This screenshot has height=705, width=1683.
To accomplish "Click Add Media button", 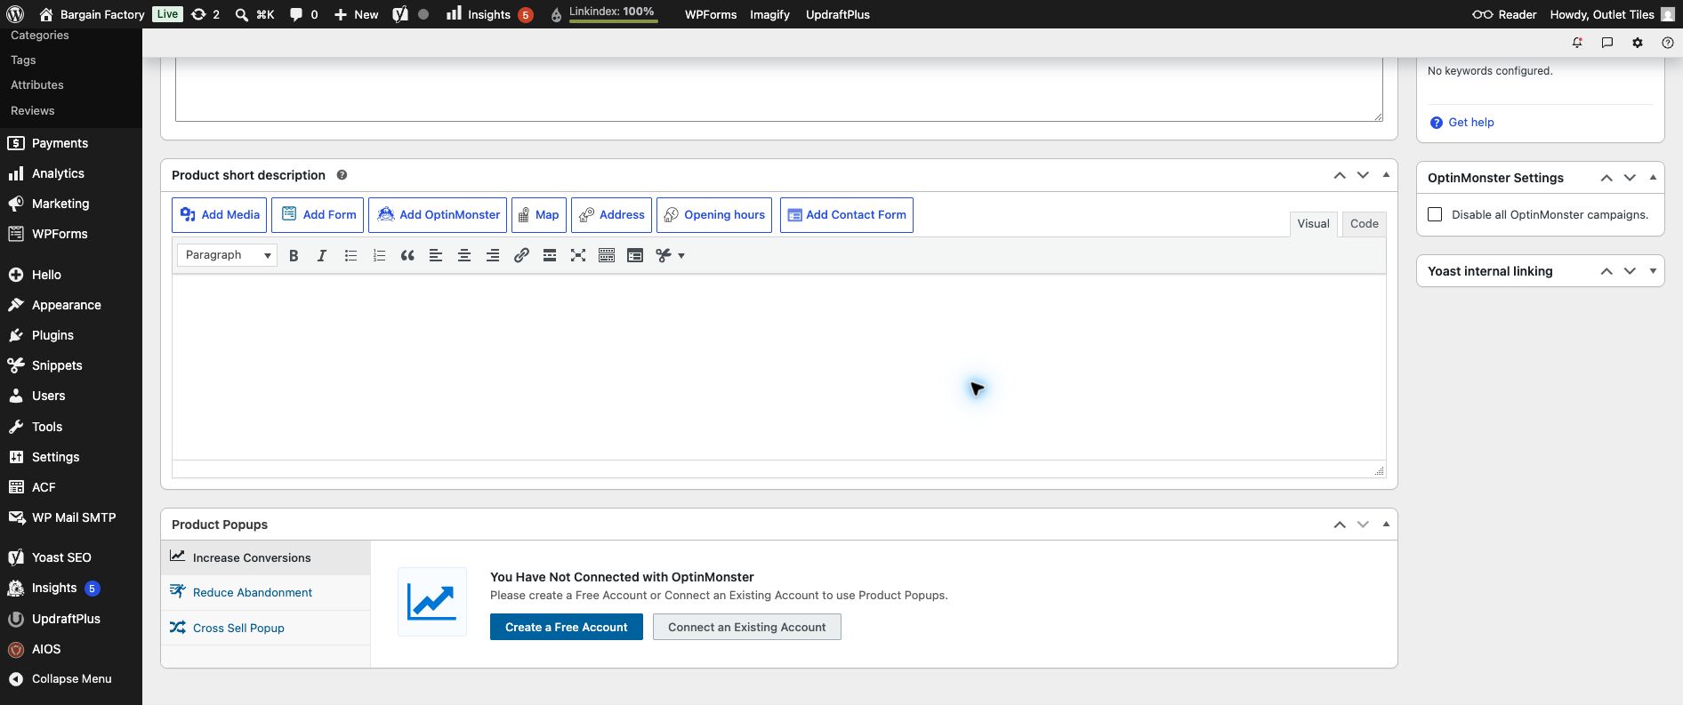I will point(220,215).
